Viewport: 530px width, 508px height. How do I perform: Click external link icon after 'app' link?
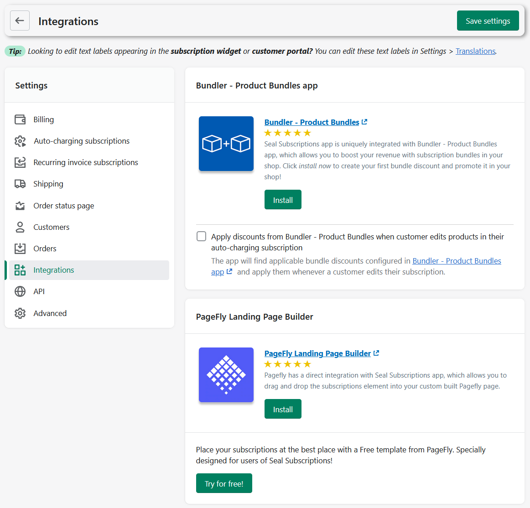coord(229,271)
